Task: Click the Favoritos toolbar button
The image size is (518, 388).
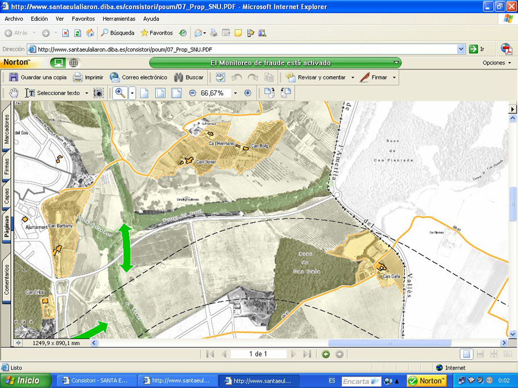Action: [x=156, y=33]
